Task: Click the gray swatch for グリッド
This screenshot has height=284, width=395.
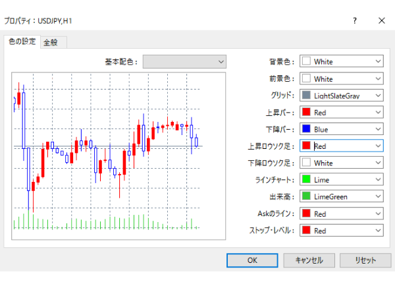Action: (x=306, y=95)
